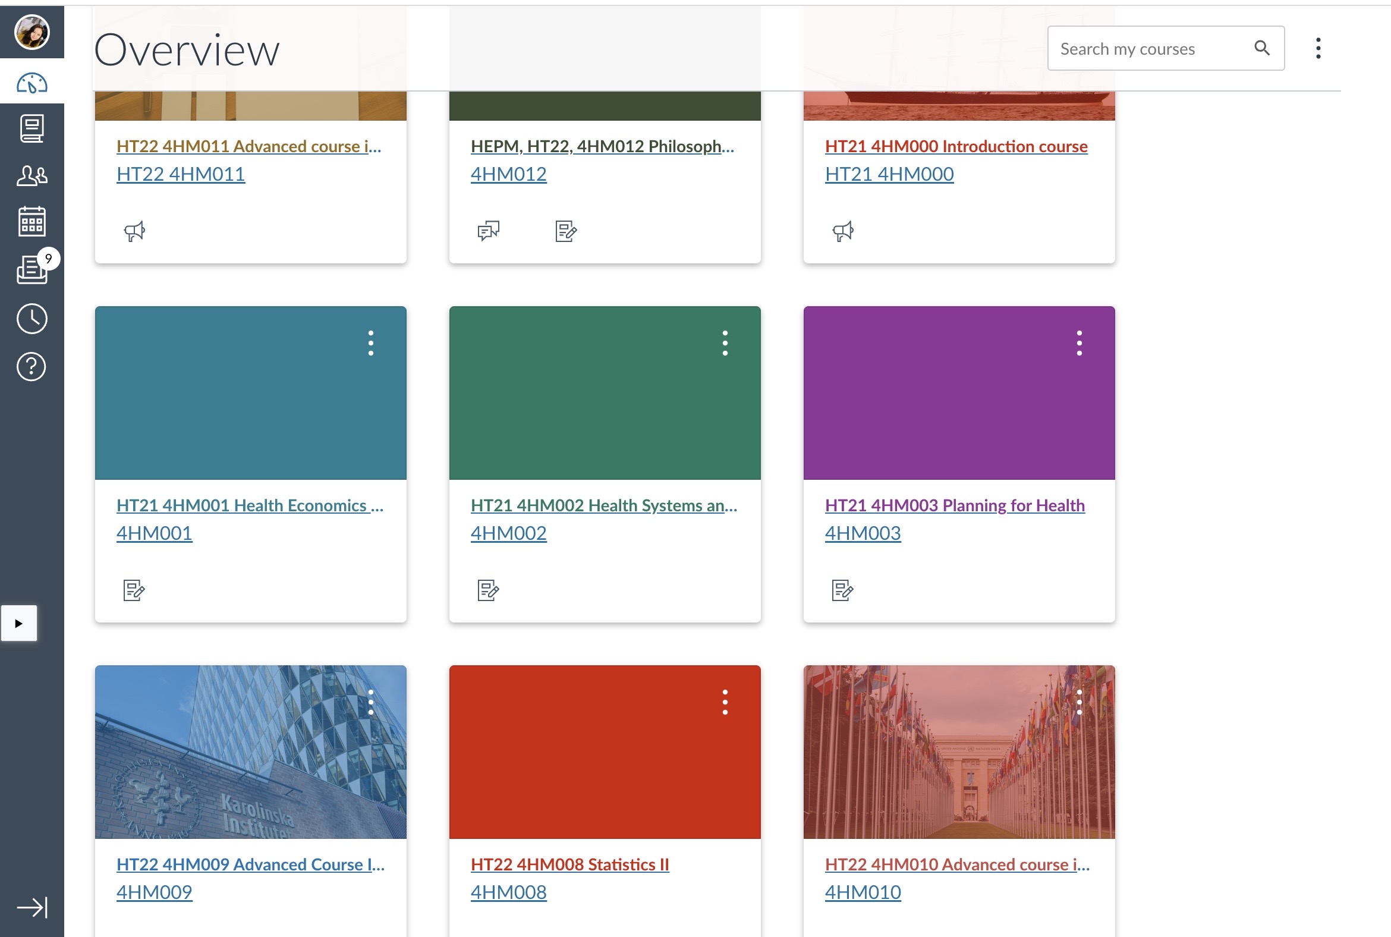Screen dimensions: 1391x937
Task: Open the Help question mark icon
Action: 32,366
